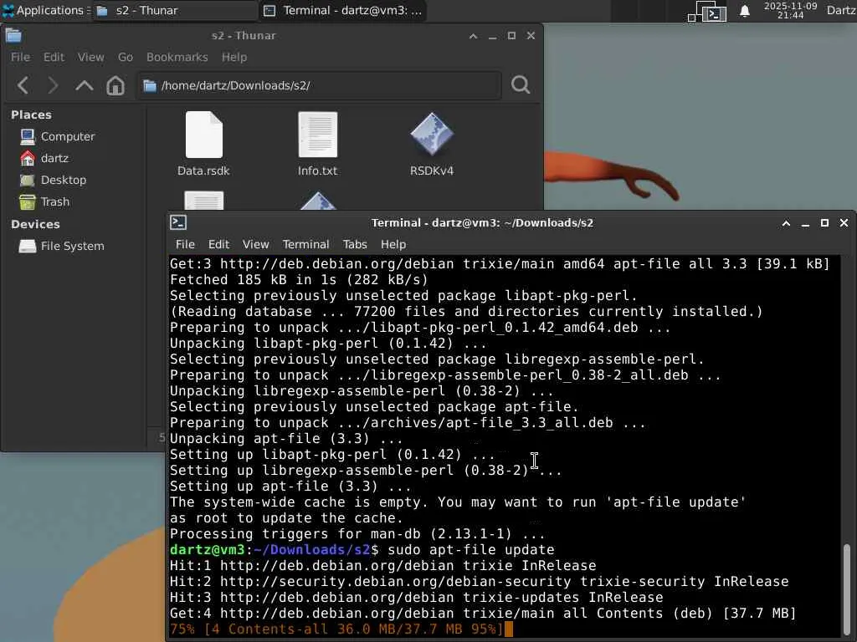
Task: Open Terminal Tabs menu
Action: click(355, 244)
